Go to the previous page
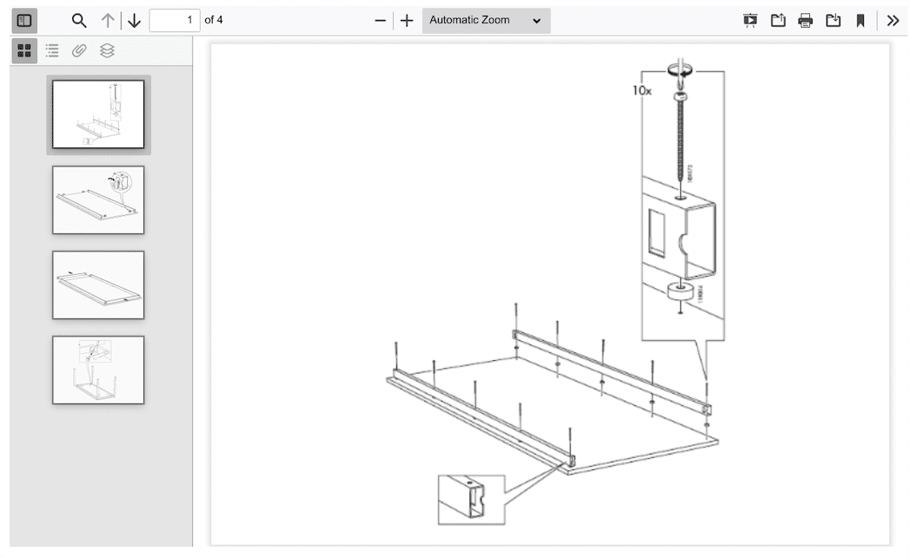 [105, 19]
